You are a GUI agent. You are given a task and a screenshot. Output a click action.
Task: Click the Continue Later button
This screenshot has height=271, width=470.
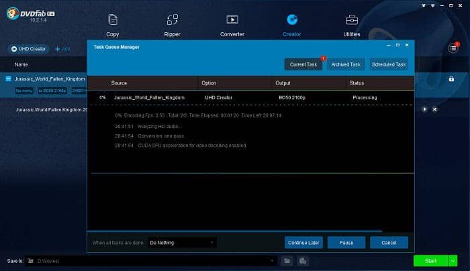303,243
